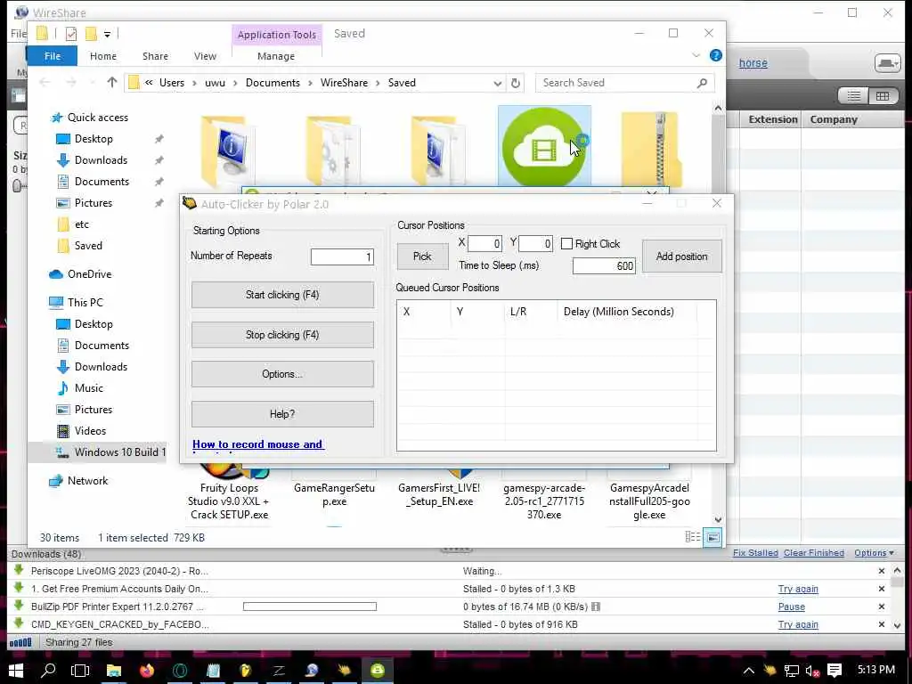
Task: Select the green cloud video downloader file
Action: pyautogui.click(x=544, y=147)
